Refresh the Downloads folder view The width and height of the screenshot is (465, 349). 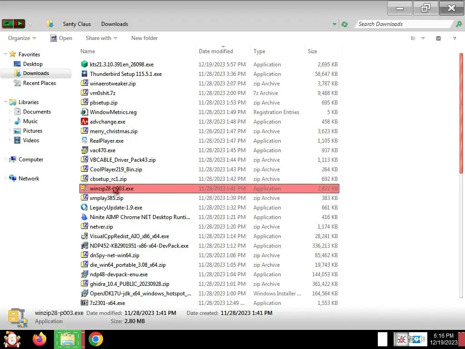(345, 25)
